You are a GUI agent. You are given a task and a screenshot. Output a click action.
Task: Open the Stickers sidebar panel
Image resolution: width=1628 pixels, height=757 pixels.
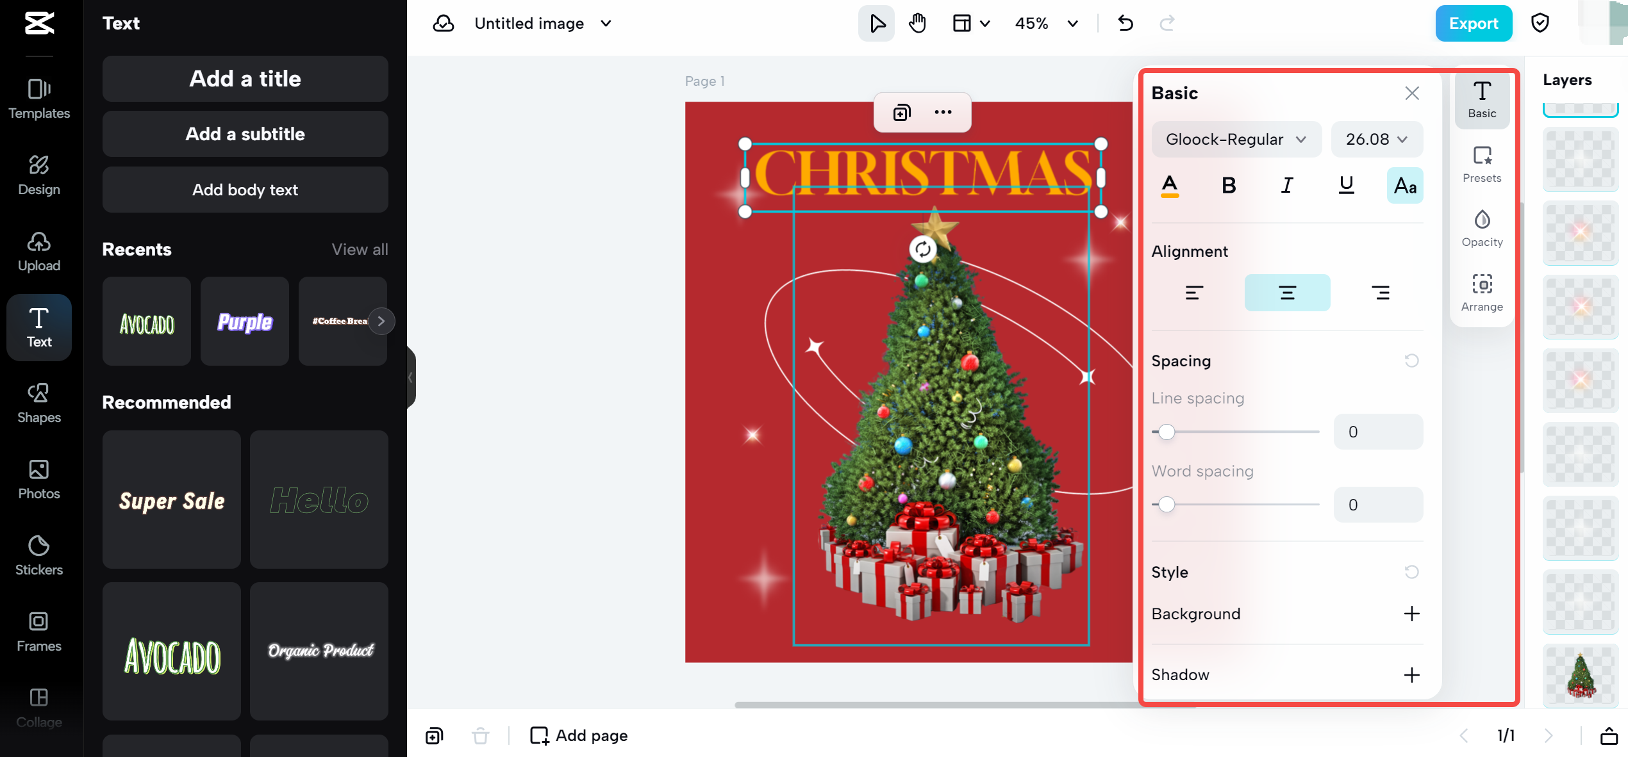[38, 555]
